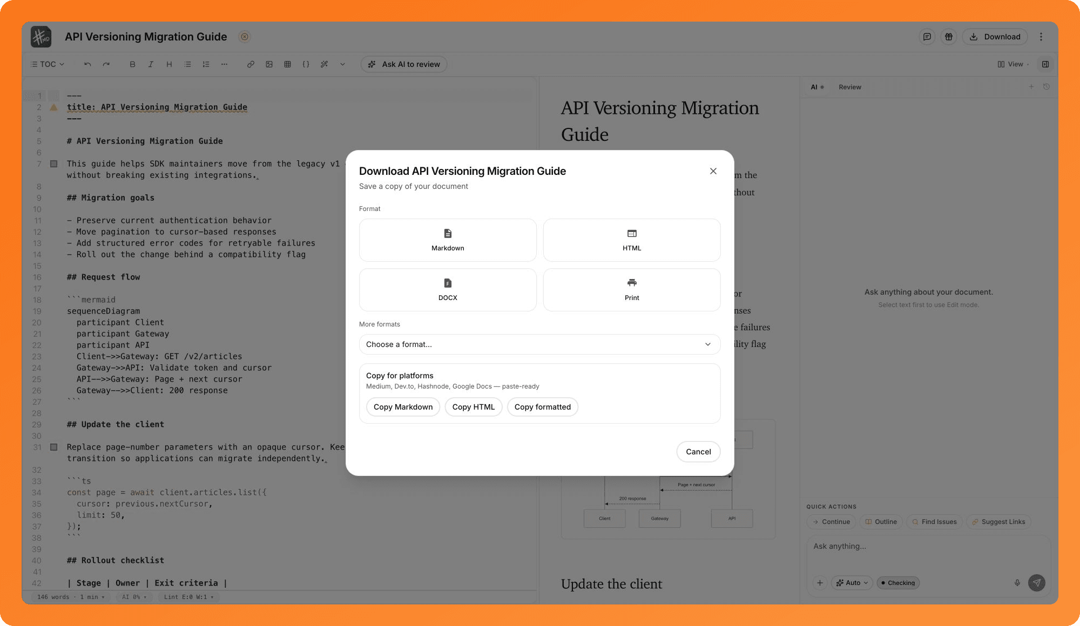Click the Find Issues quick action

coord(935,522)
